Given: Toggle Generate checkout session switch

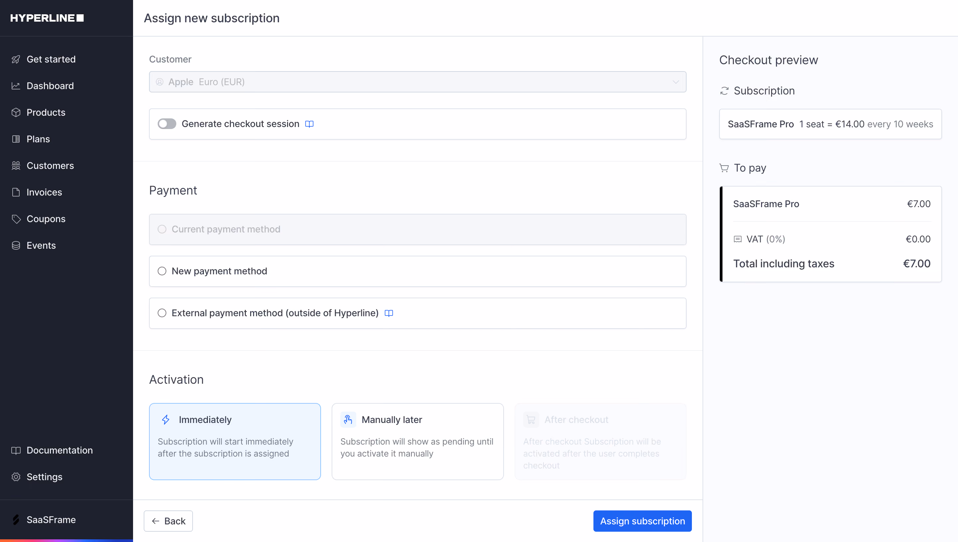Looking at the screenshot, I should [x=167, y=124].
